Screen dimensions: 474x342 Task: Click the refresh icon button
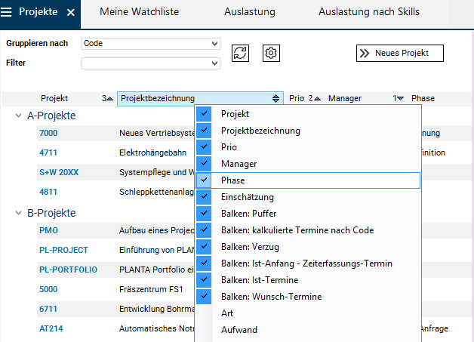pyautogui.click(x=240, y=53)
